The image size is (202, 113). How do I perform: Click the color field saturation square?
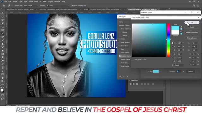pyautogui.click(x=149, y=40)
